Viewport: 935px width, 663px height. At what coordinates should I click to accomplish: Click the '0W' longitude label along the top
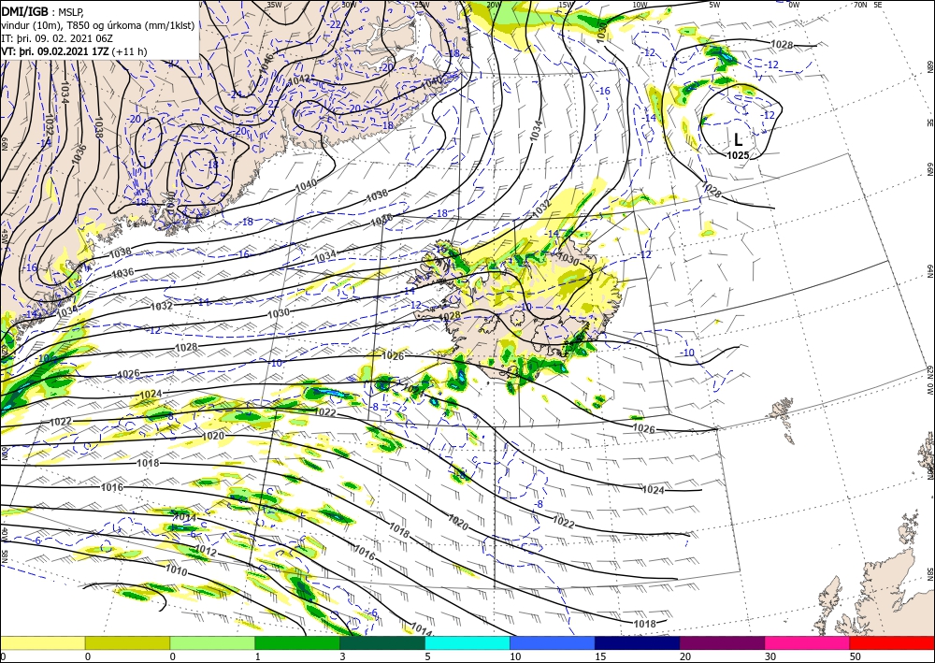point(794,5)
